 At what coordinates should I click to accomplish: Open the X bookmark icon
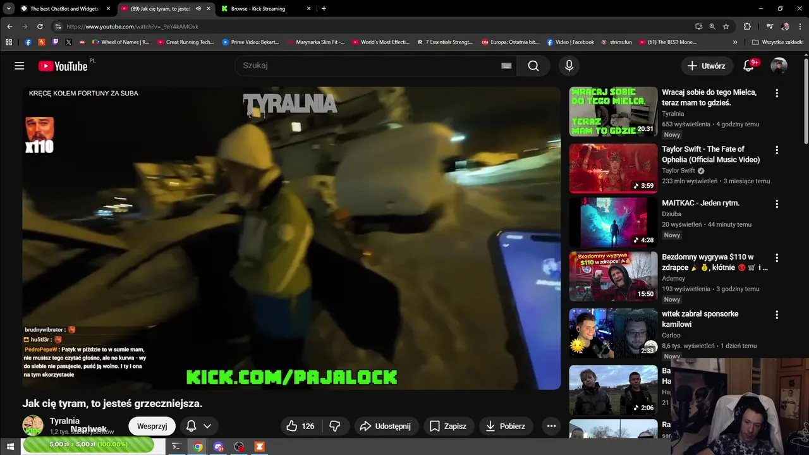click(x=68, y=42)
